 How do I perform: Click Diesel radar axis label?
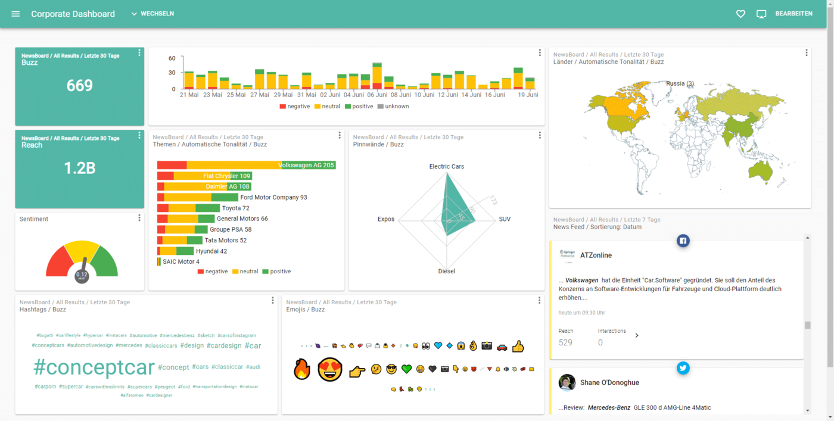click(x=447, y=271)
